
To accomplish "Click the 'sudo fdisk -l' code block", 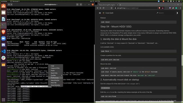I will coord(138,51).
